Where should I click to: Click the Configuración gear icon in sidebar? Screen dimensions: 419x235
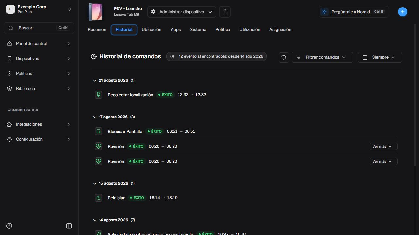point(9,139)
